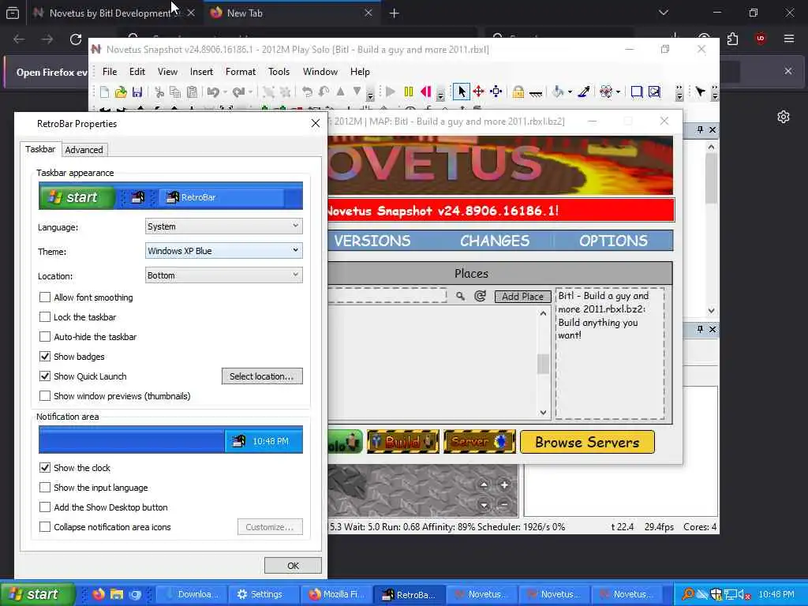Click the Redo arrow icon
This screenshot has width=808, height=606.
(238, 92)
